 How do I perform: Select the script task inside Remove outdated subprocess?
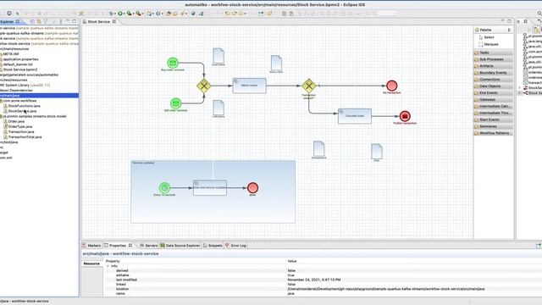point(210,188)
